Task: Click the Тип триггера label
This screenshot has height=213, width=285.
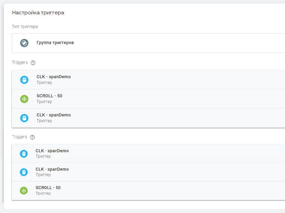Action: pos(25,26)
